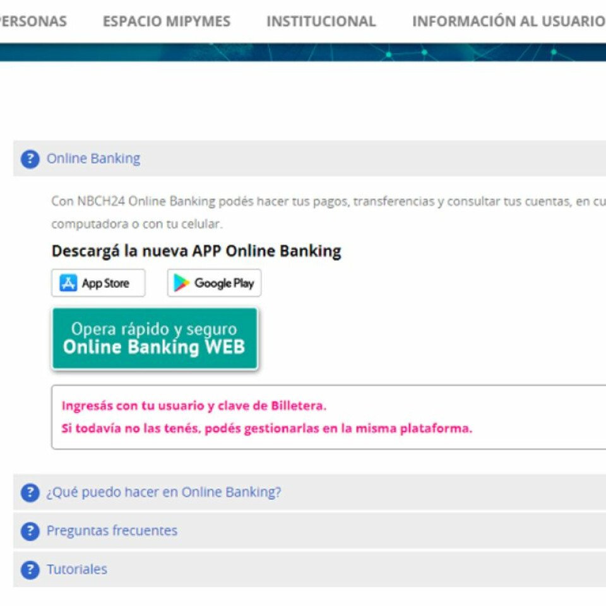Click the App Store logo icon

68,283
